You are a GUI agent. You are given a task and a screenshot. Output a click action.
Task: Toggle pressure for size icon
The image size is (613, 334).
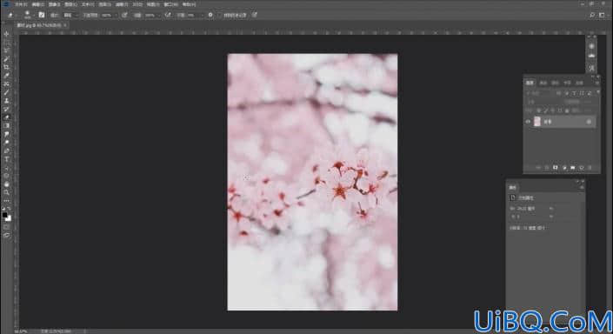255,15
